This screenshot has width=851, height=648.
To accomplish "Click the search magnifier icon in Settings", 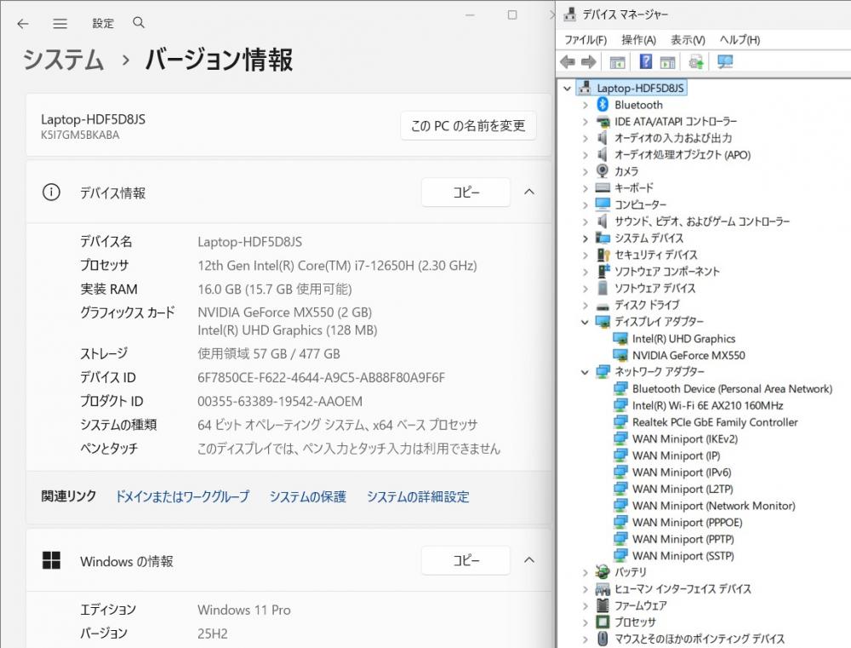I will click(x=139, y=23).
